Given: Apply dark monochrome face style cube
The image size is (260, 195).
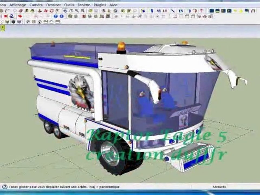Looking at the screenshot, I should coord(13,22).
